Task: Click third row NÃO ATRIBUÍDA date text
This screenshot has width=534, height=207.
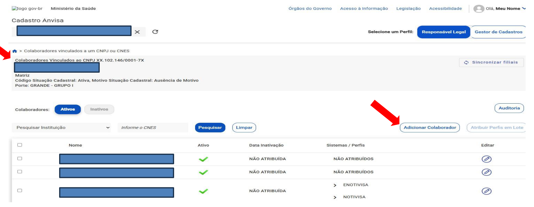Action: (268, 191)
